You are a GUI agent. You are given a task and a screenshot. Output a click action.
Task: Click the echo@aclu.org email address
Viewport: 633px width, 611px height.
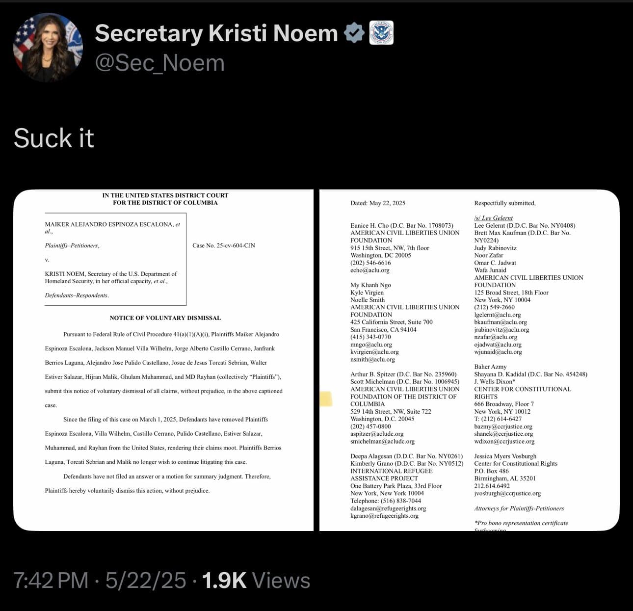tap(370, 270)
